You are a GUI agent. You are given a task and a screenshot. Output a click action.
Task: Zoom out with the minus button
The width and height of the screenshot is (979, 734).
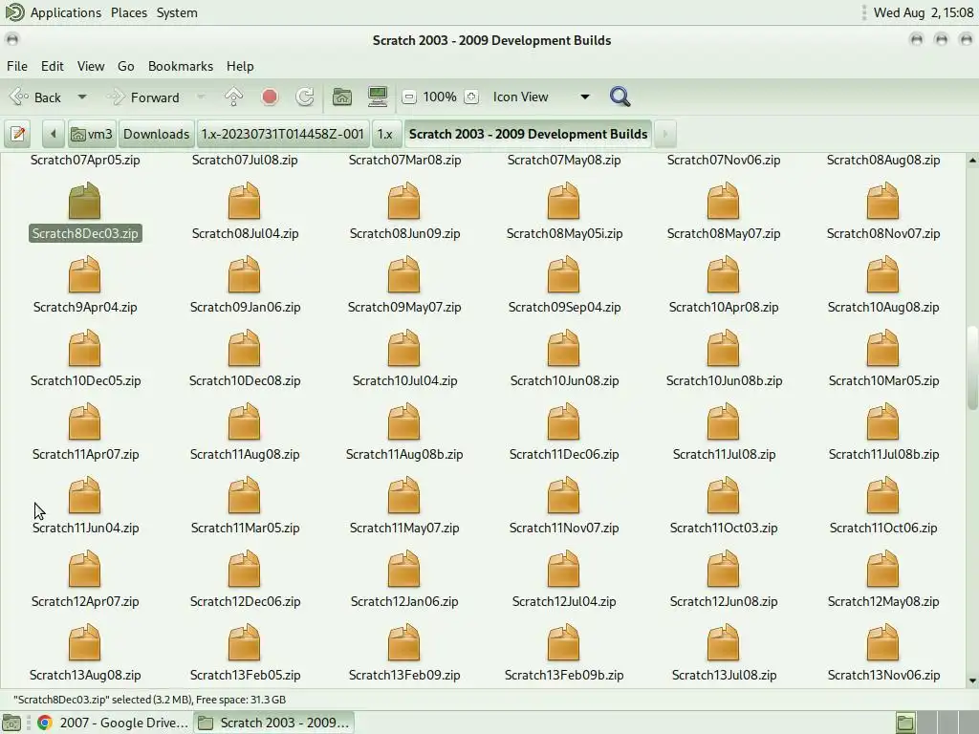[409, 97]
